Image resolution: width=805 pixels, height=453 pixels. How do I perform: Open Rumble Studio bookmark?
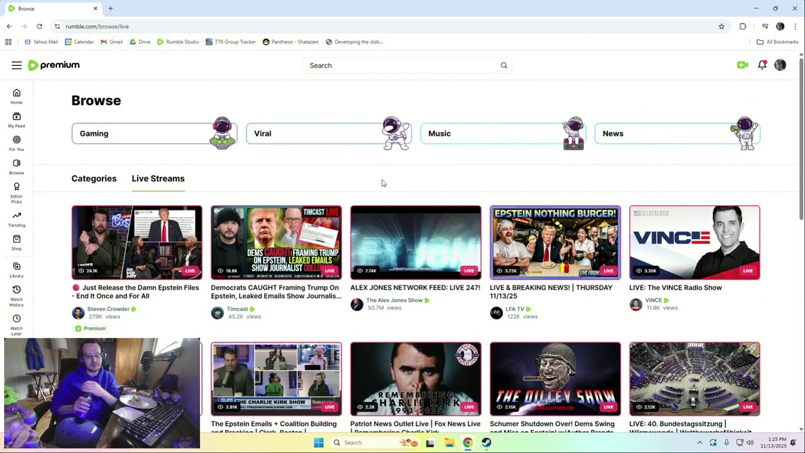pyautogui.click(x=178, y=42)
